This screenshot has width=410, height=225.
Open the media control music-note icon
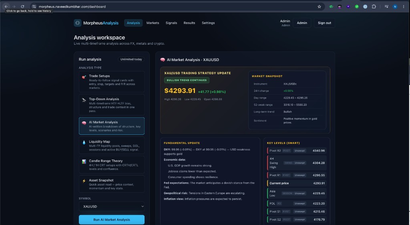point(386,6)
